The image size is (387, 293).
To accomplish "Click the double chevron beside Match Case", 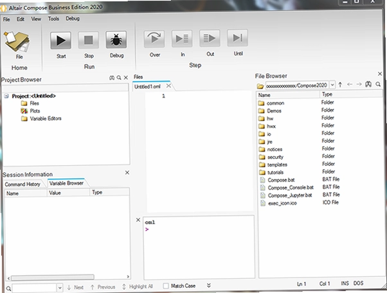I will [208, 285].
